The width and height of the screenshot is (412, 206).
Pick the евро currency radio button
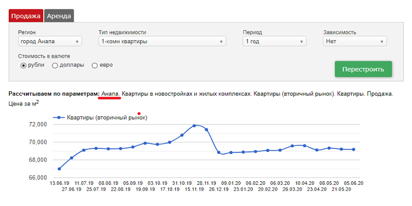95,65
